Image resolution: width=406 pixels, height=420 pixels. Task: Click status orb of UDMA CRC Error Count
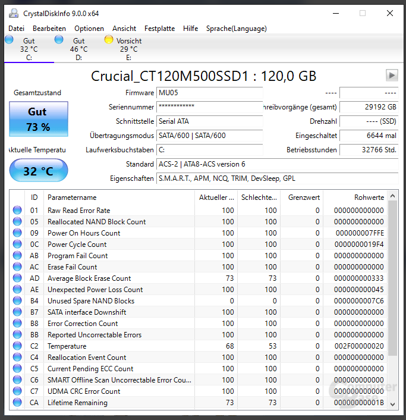click(x=17, y=391)
